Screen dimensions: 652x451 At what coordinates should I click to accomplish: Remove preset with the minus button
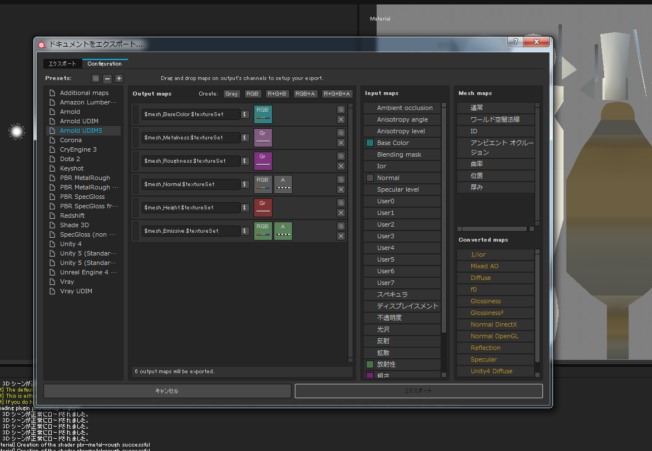click(107, 78)
